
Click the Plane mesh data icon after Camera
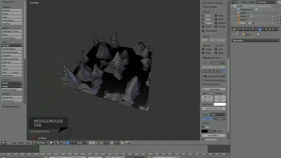[x=250, y=23]
